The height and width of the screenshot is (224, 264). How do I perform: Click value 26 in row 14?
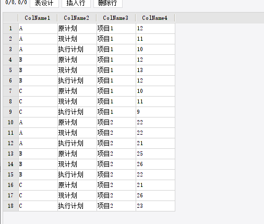pyautogui.click(x=155, y=164)
